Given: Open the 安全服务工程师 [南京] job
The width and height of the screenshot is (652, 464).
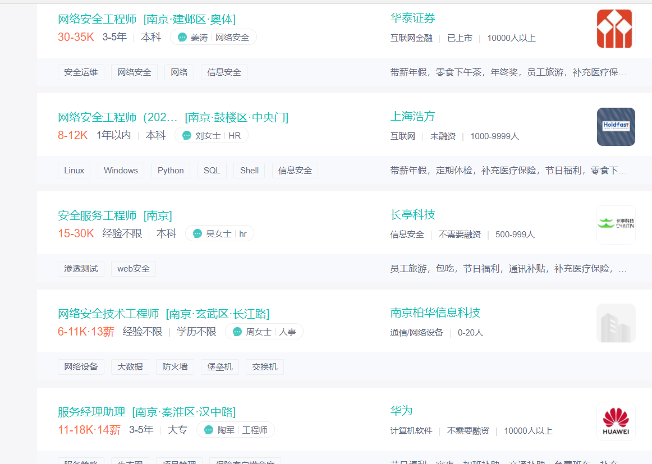Looking at the screenshot, I should point(115,215).
